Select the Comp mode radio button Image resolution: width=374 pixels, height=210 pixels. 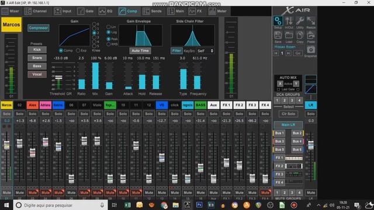point(61,51)
